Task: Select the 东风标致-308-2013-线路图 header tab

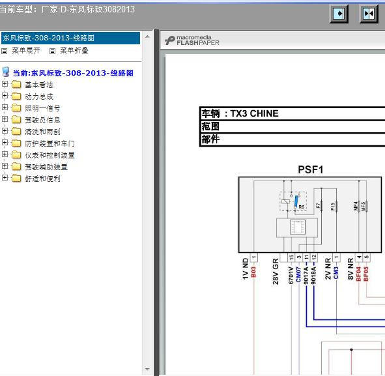Action: 71,38
